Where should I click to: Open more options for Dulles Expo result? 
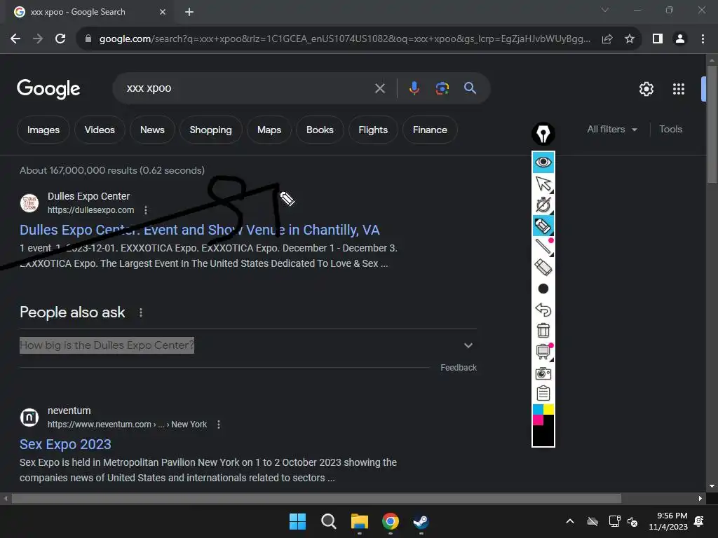[x=146, y=210]
